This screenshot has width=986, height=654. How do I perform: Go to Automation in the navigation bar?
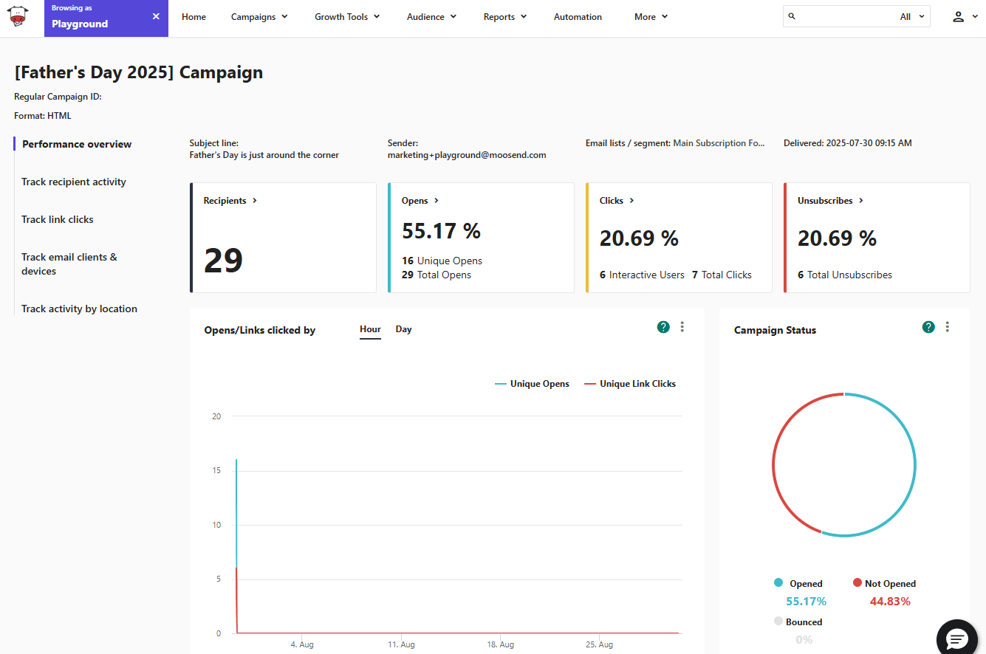[578, 16]
